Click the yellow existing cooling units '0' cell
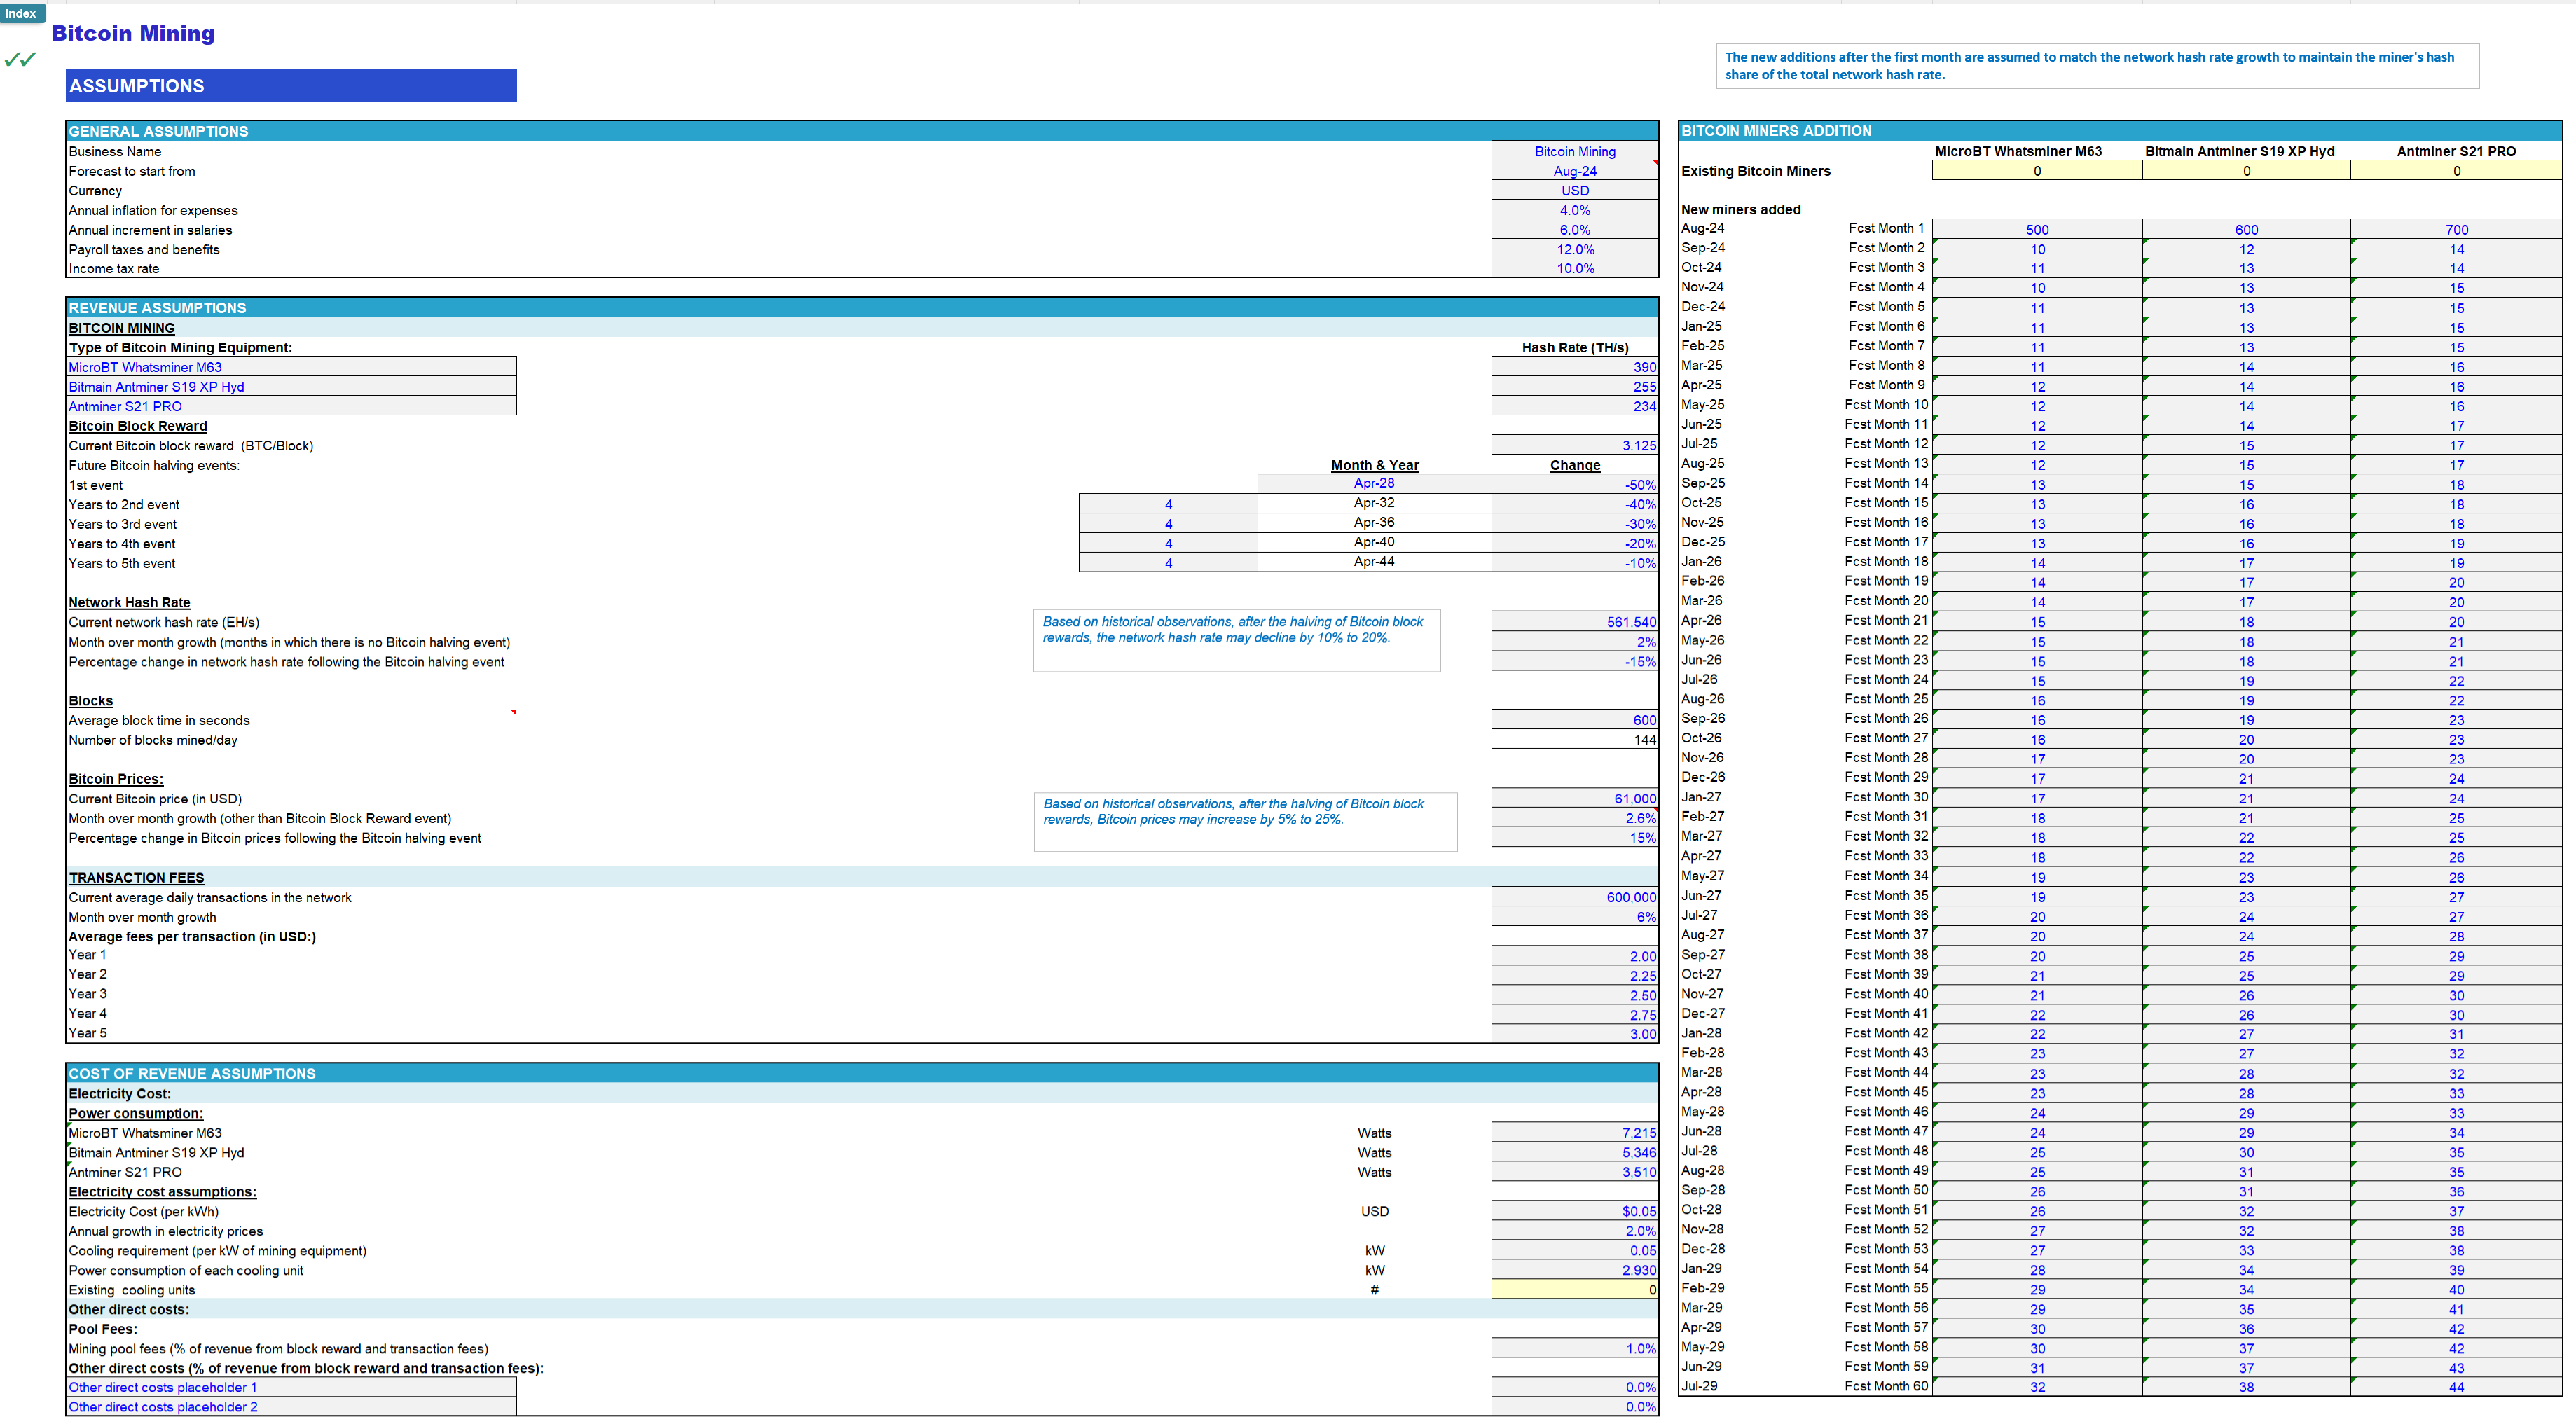This screenshot has width=2576, height=1417. [1574, 1290]
